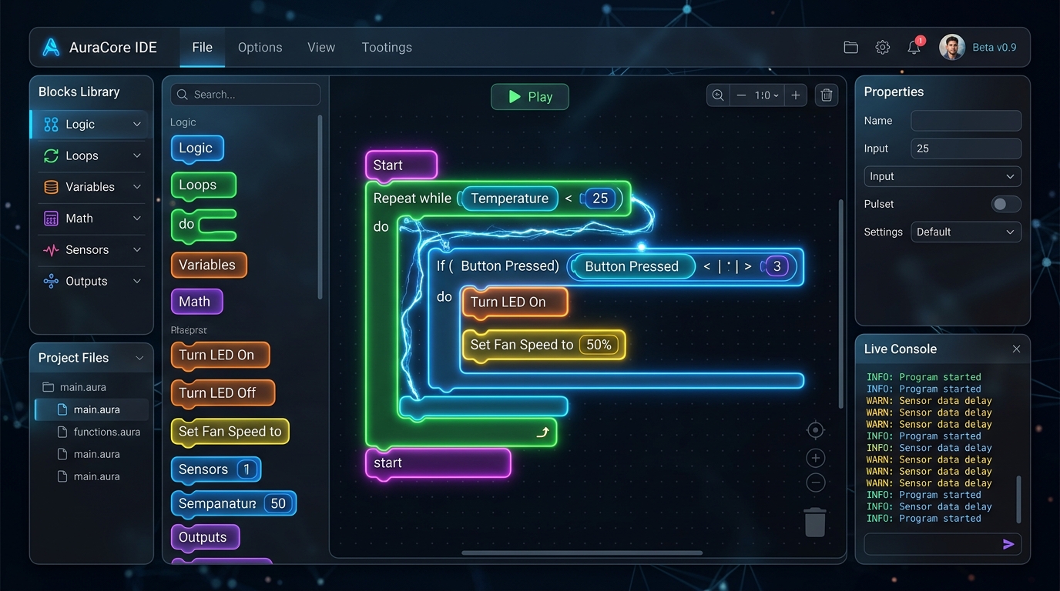This screenshot has width=1060, height=591.
Task: Click the outlined trash button beside zoom controls
Action: coord(827,95)
